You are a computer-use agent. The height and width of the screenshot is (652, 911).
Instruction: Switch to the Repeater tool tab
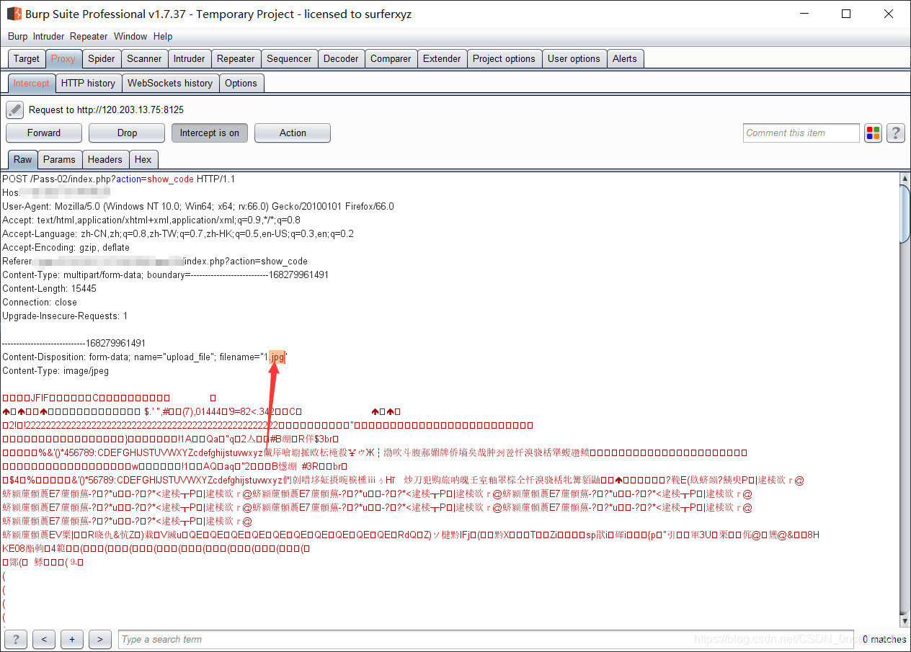(236, 58)
